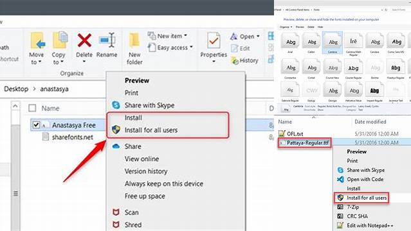Sort by the Date modified column header
Viewport: 411px width, 231px height.
(370, 122)
